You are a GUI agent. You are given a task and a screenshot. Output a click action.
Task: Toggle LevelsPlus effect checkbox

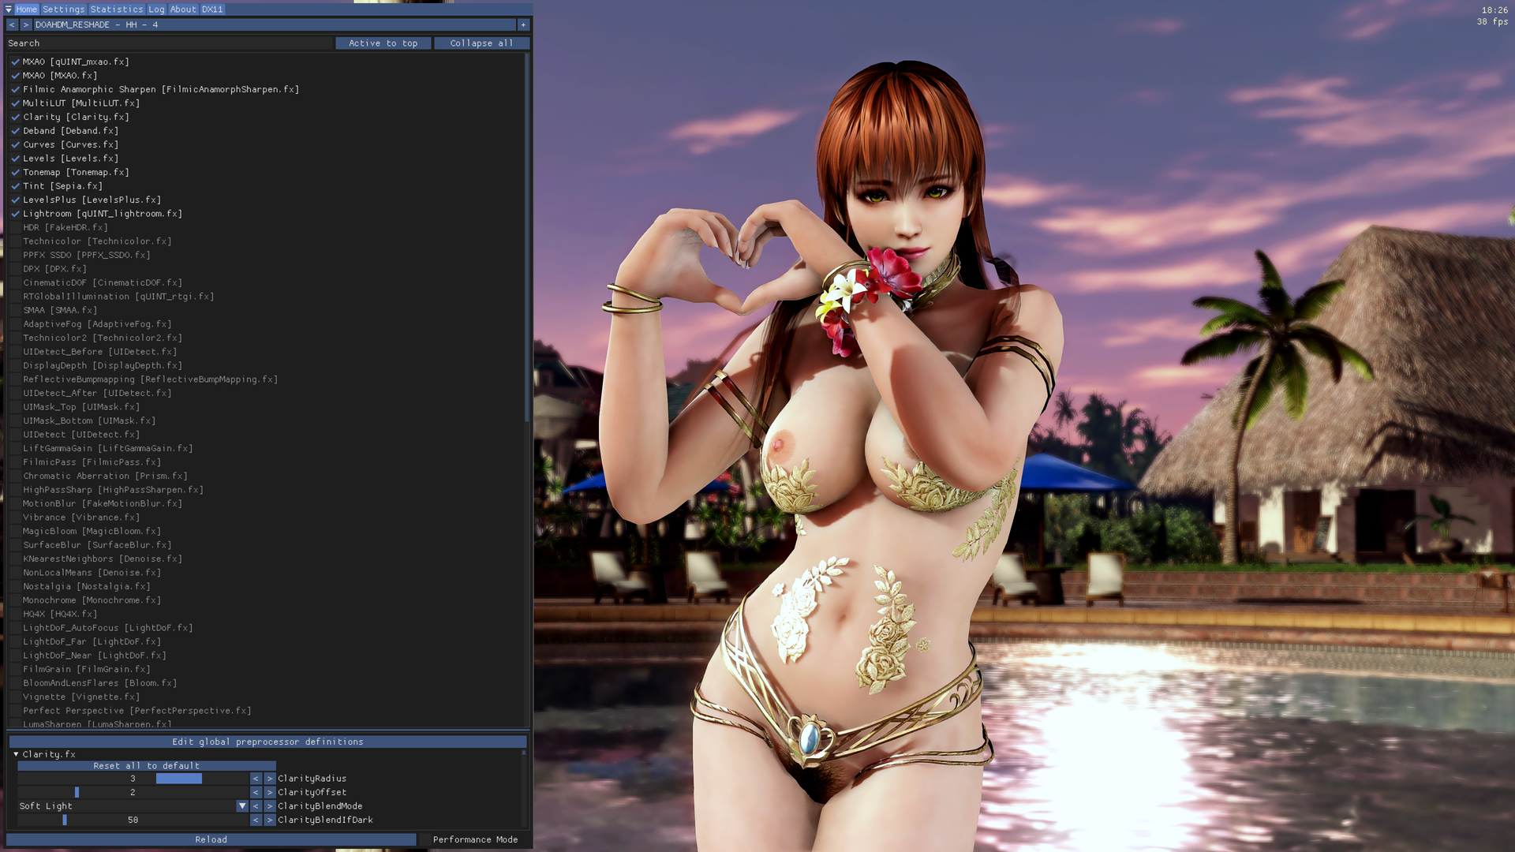click(x=15, y=200)
